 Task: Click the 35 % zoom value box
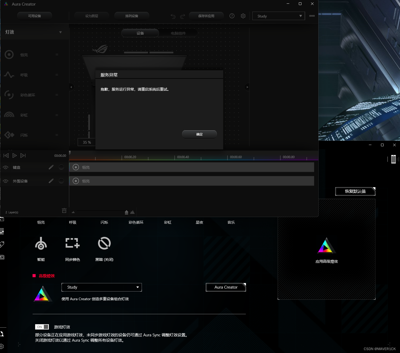tap(87, 142)
